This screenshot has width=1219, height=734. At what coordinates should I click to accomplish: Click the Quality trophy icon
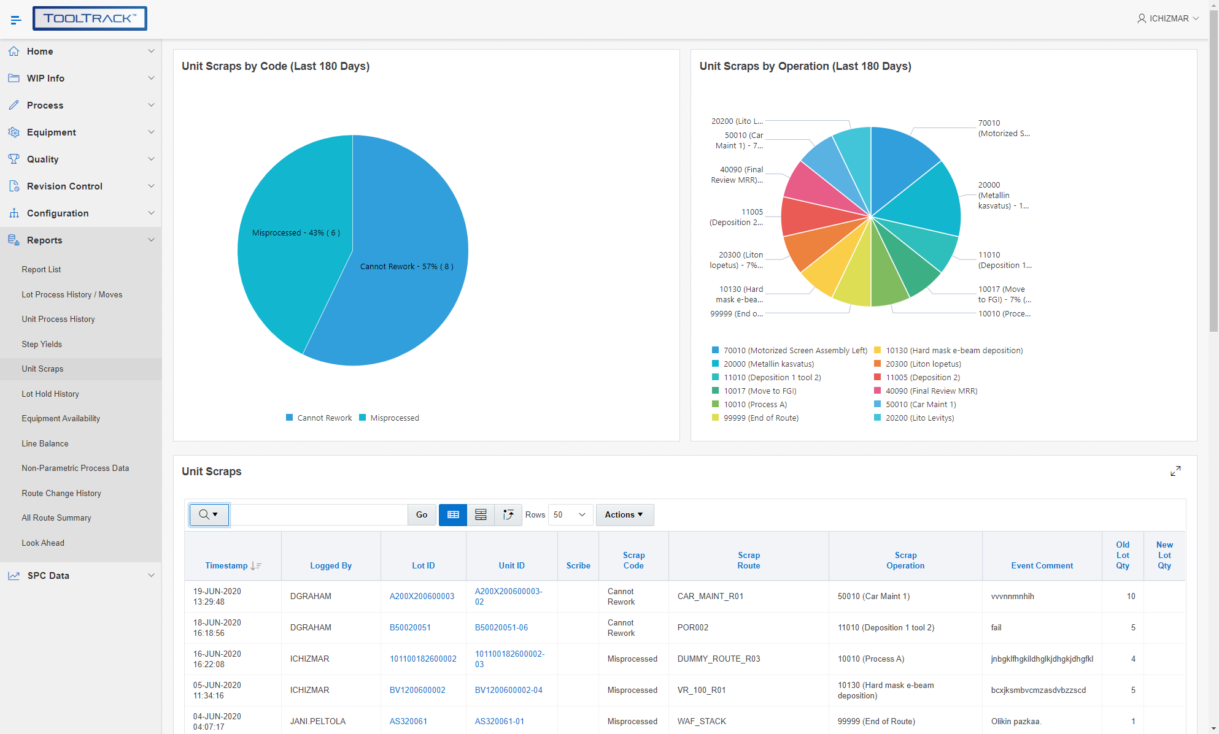click(x=14, y=159)
